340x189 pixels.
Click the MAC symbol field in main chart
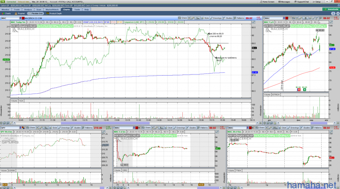[x=10, y=18]
